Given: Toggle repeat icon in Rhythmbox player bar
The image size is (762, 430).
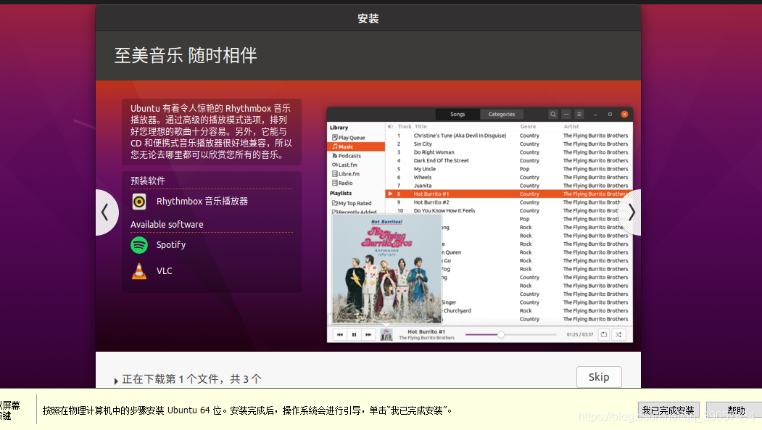Looking at the screenshot, I should pos(603,334).
